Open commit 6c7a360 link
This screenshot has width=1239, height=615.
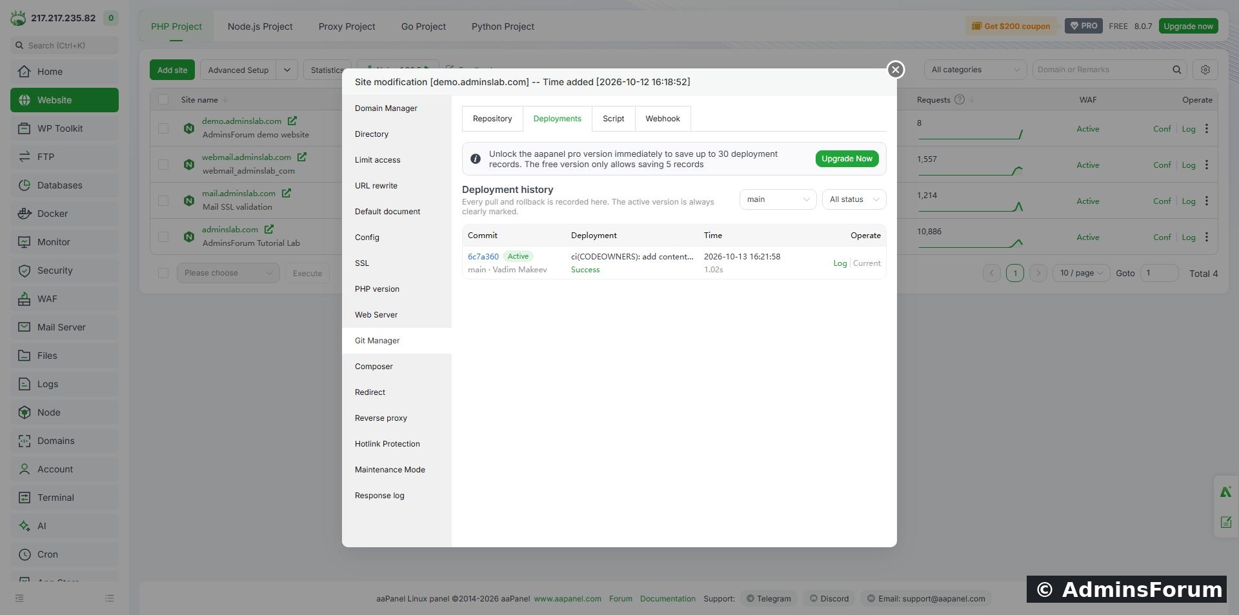coord(483,257)
